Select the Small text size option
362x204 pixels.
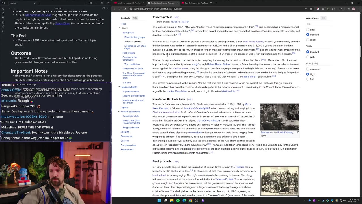(x=308, y=29)
